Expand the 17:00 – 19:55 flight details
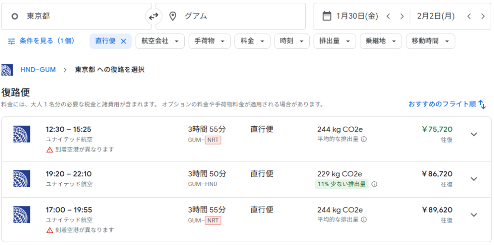Image resolution: width=494 pixels, height=245 pixels. coord(474,215)
